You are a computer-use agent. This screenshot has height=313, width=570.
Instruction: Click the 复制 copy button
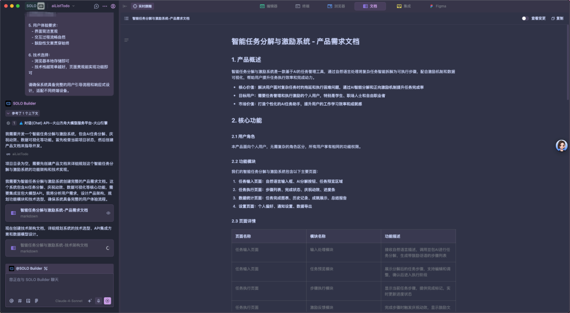(557, 18)
